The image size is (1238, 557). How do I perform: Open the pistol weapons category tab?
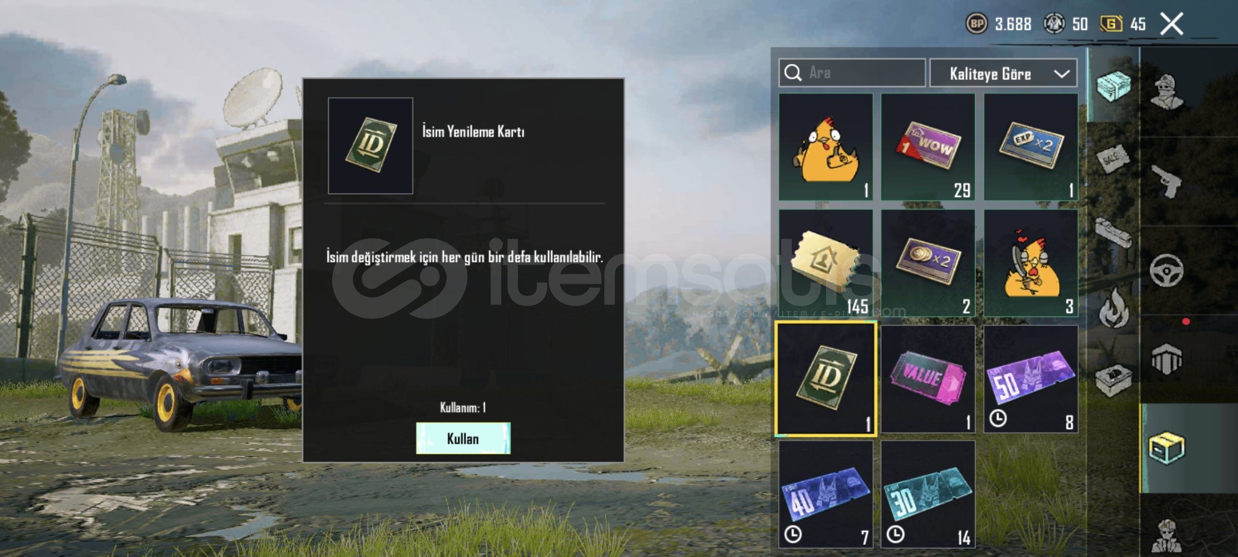[x=1167, y=182]
